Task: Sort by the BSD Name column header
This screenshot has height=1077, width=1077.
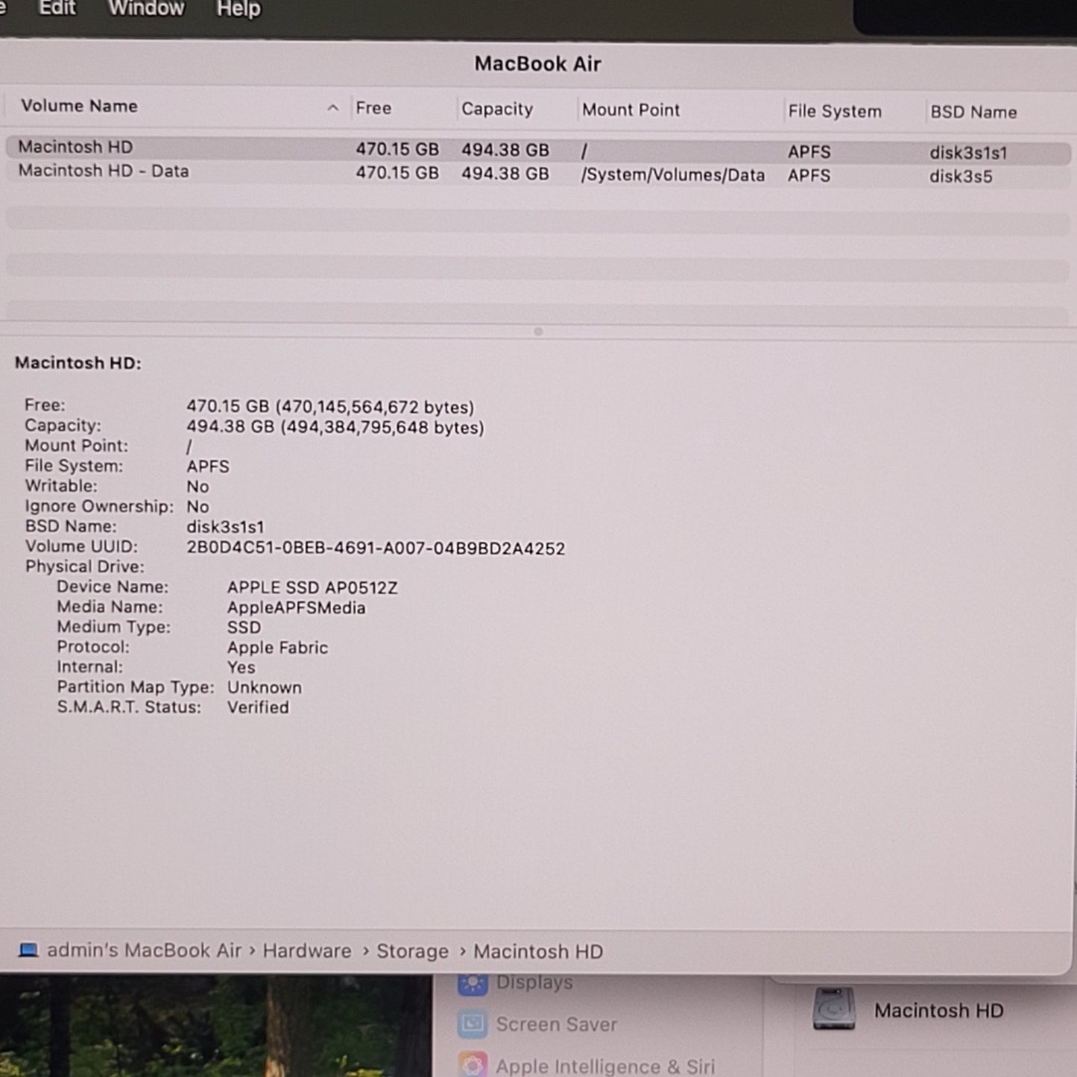Action: pos(973,113)
